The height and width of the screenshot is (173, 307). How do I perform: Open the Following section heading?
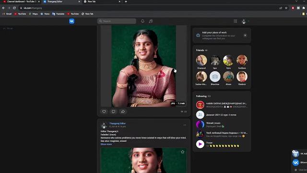tap(201, 96)
